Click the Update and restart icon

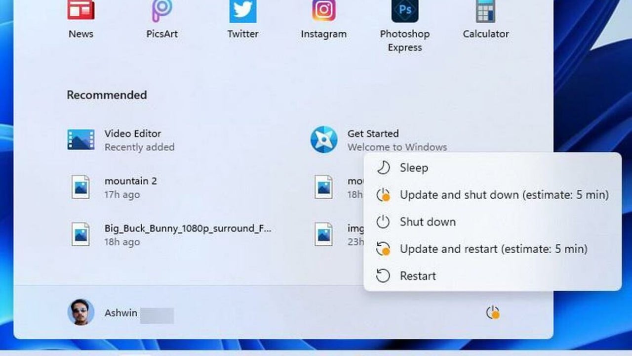(383, 249)
